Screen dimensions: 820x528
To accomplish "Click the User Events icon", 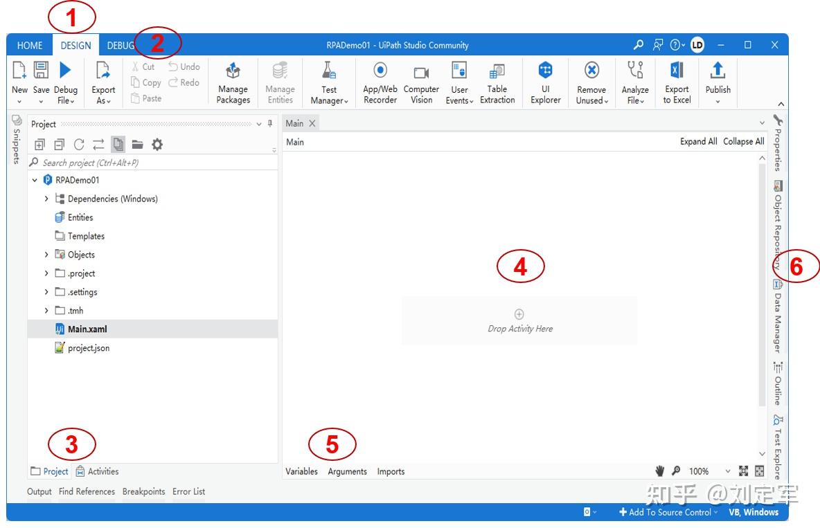I will (x=459, y=70).
